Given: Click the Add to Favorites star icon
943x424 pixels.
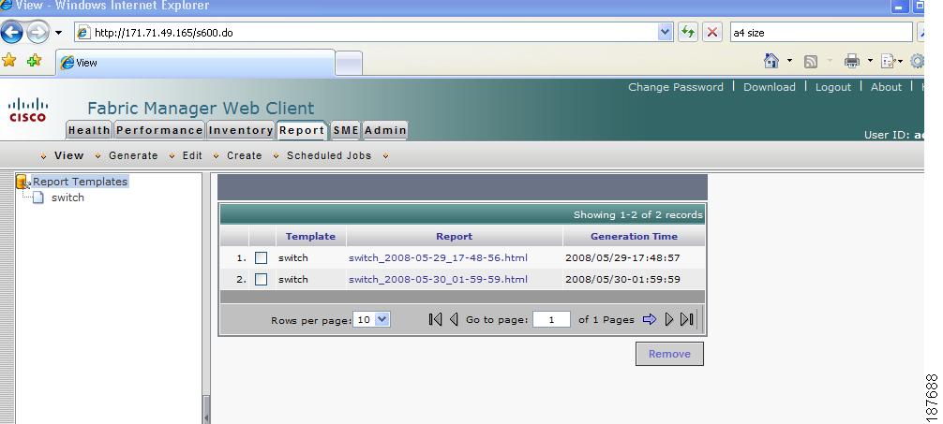Looking at the screenshot, I should click(x=35, y=60).
